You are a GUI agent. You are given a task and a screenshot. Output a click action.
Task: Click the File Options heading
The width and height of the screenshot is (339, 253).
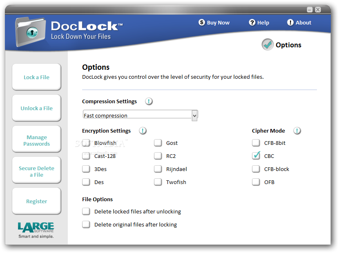tap(97, 200)
